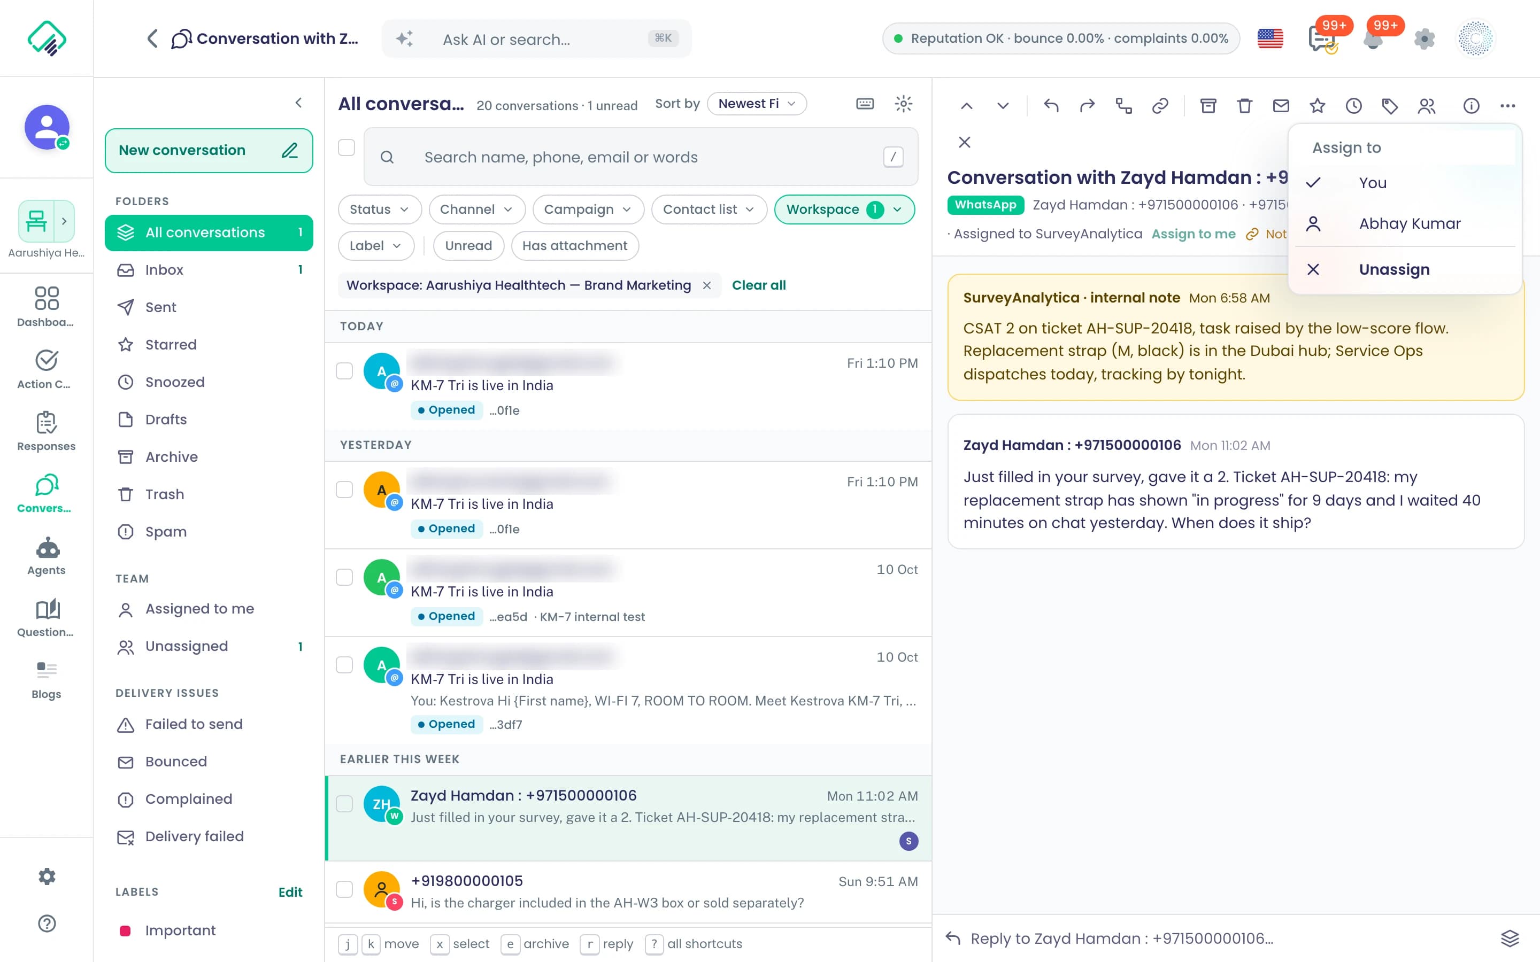Screen dimensions: 1540x962
Task: Tick the select-all conversations checkbox
Action: [346, 148]
